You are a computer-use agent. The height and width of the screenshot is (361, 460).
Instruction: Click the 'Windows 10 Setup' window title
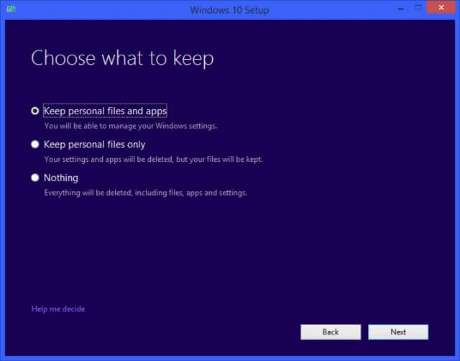click(x=229, y=10)
